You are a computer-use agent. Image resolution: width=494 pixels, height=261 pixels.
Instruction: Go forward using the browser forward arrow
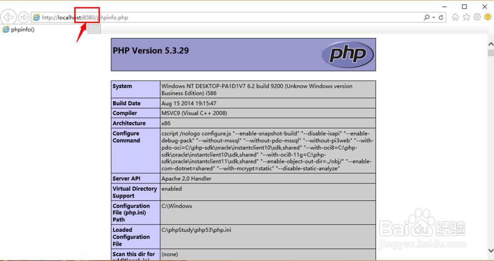[x=24, y=17]
